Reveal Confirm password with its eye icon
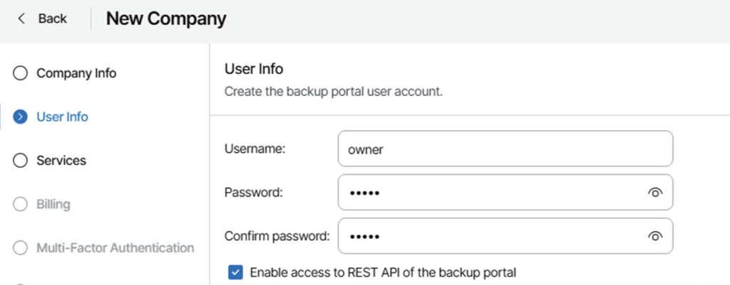Image resolution: width=730 pixels, height=285 pixels. click(655, 236)
